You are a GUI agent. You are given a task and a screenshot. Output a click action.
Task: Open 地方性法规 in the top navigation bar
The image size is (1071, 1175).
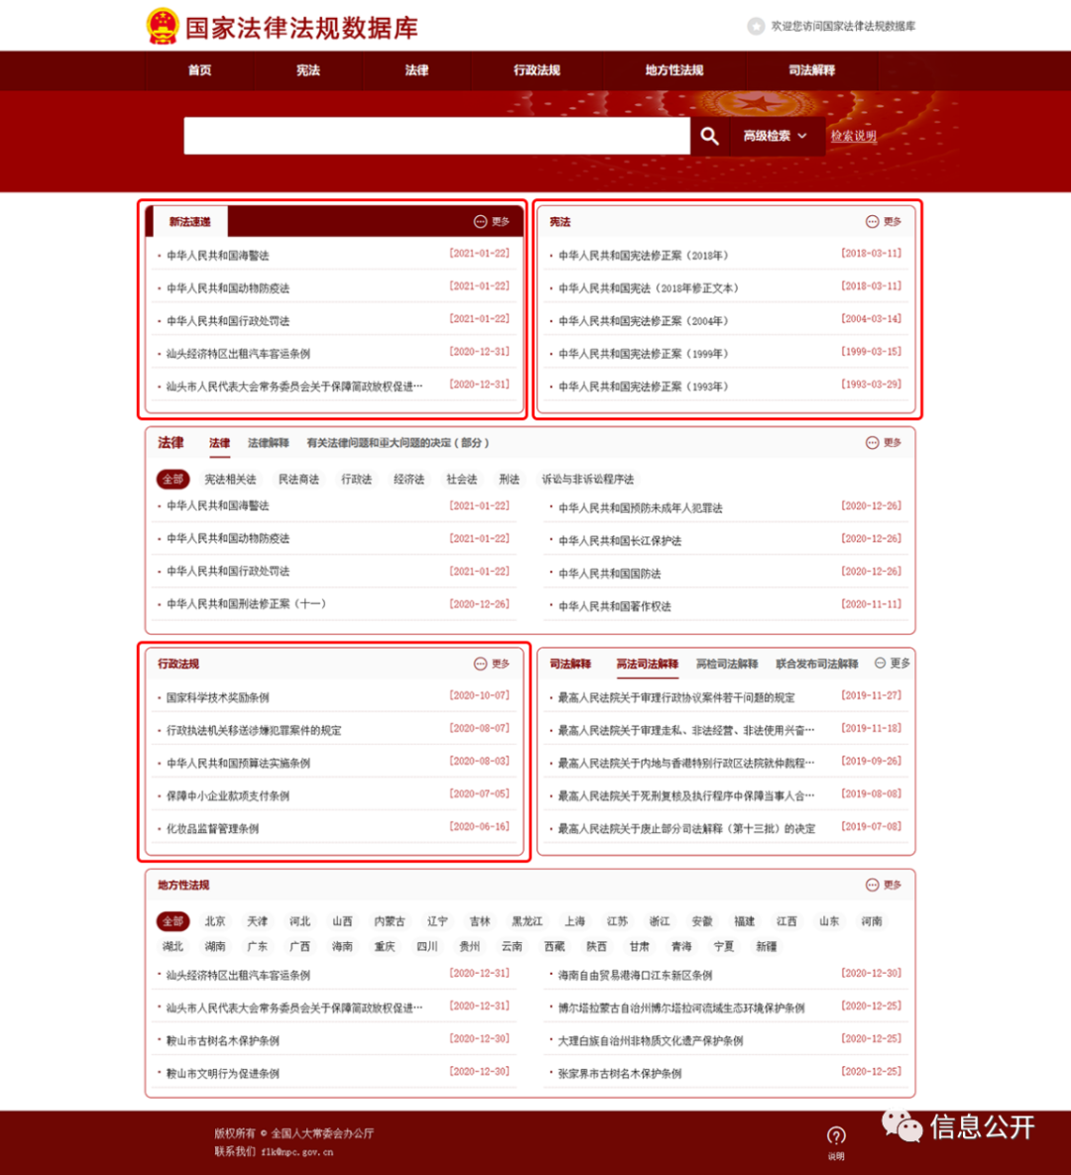point(674,70)
